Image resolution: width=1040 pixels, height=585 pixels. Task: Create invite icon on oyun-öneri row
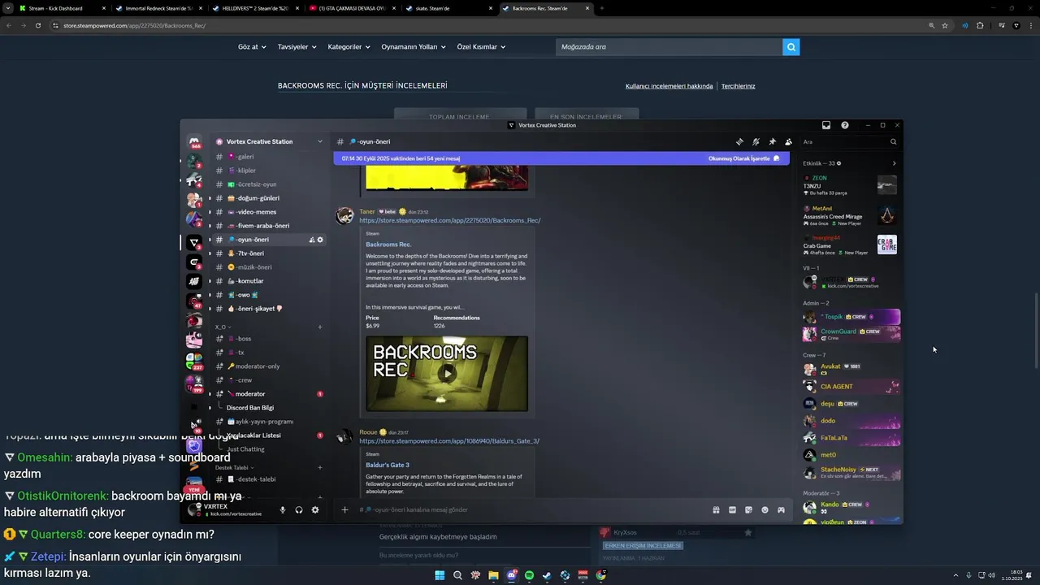click(x=312, y=240)
